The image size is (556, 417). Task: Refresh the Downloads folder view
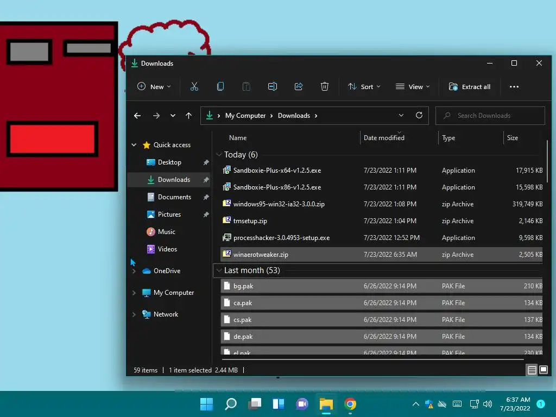(x=419, y=115)
